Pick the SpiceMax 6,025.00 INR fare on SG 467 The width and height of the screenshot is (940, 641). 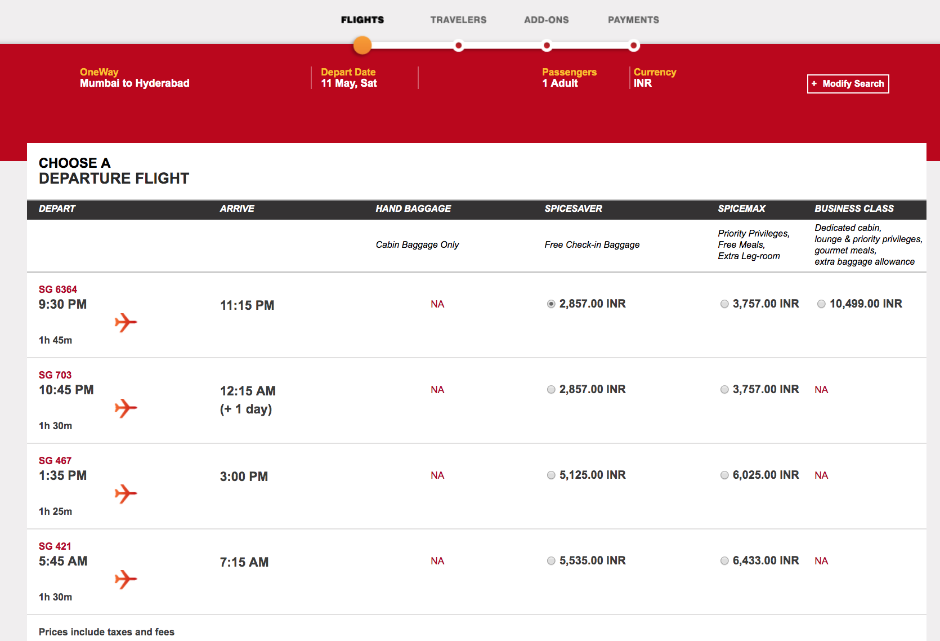[724, 475]
